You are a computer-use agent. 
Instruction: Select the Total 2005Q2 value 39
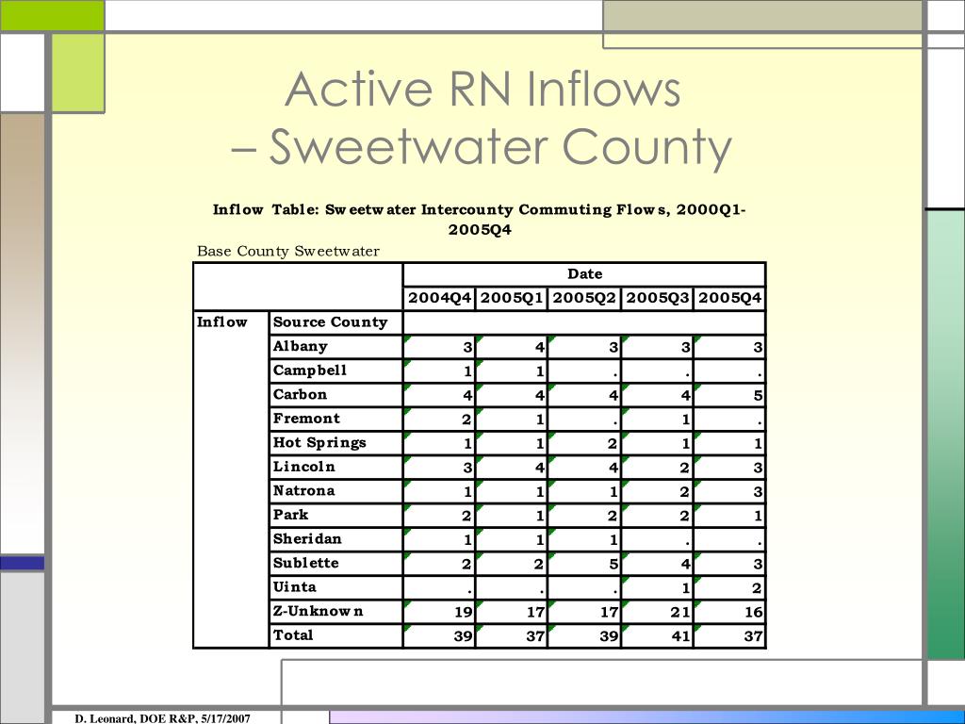point(609,636)
